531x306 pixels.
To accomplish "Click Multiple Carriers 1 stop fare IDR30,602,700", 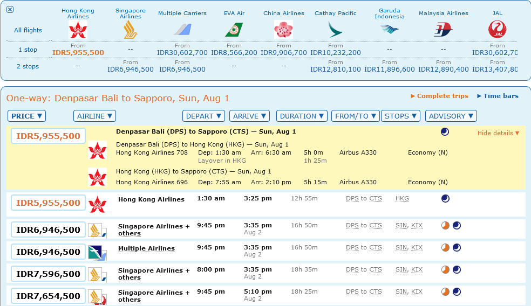I will [182, 53].
